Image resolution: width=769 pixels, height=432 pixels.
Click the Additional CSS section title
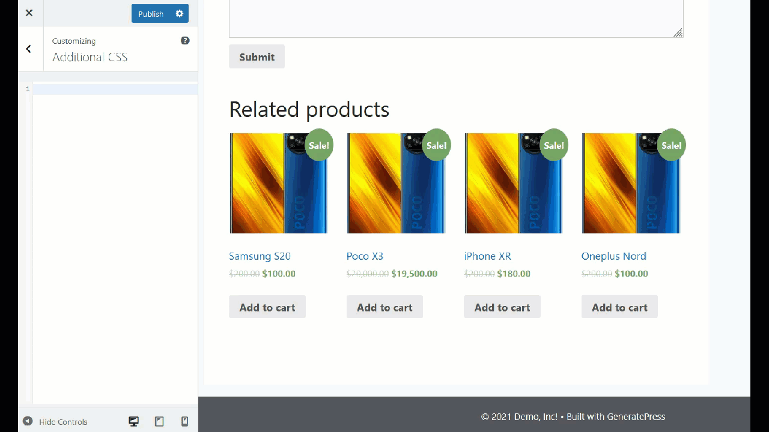(x=90, y=57)
